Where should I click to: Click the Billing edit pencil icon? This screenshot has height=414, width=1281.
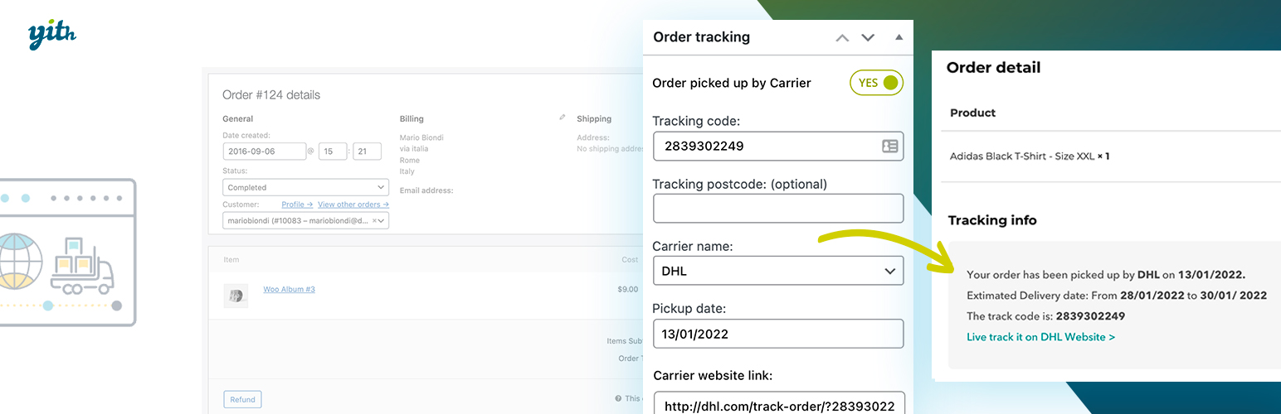(563, 118)
